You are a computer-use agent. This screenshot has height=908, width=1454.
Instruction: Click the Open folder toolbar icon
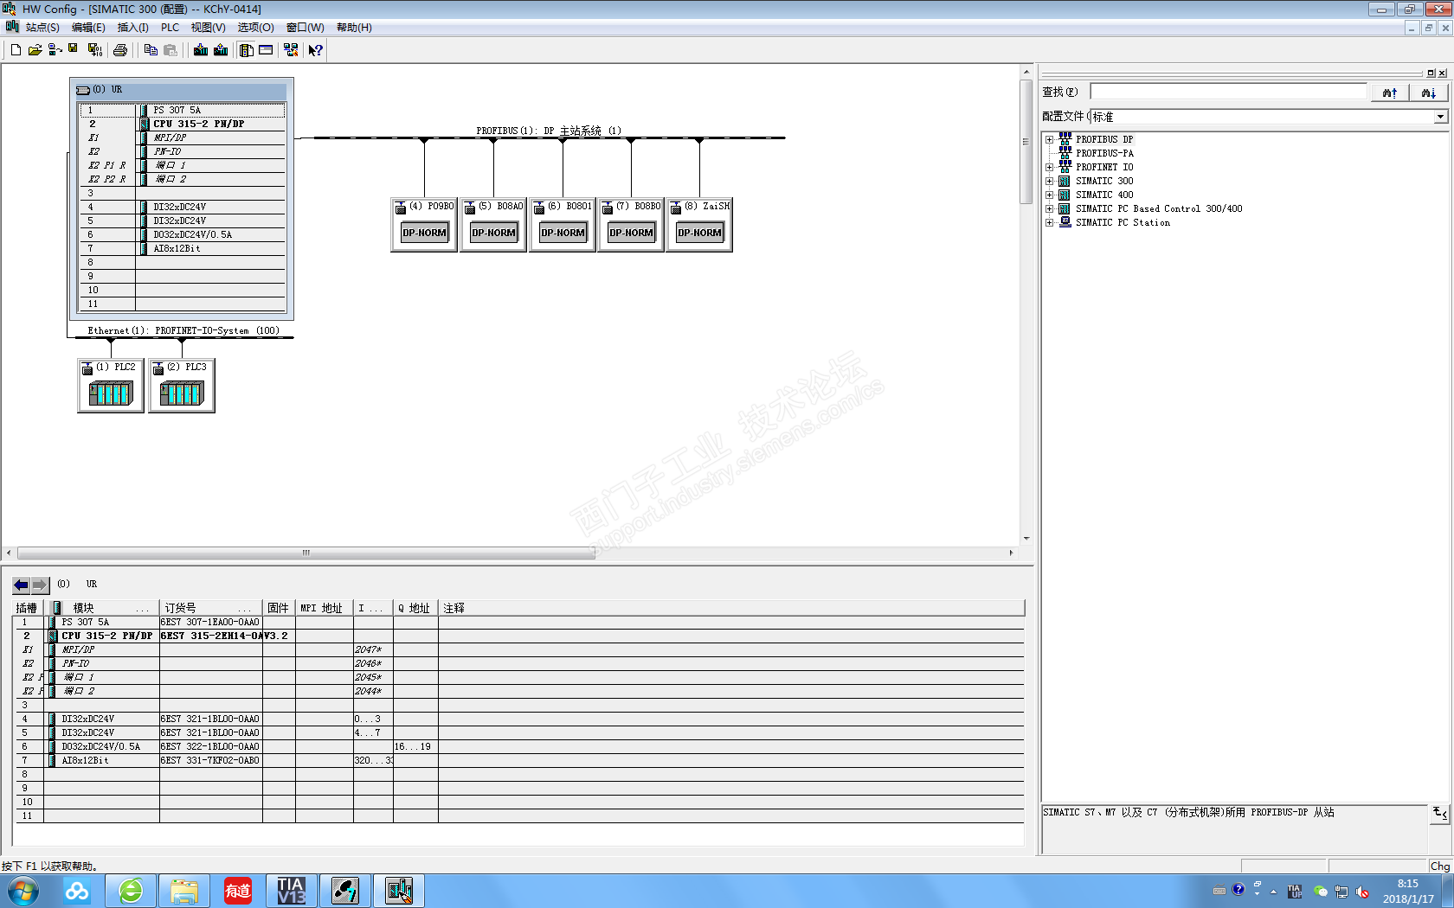[35, 50]
